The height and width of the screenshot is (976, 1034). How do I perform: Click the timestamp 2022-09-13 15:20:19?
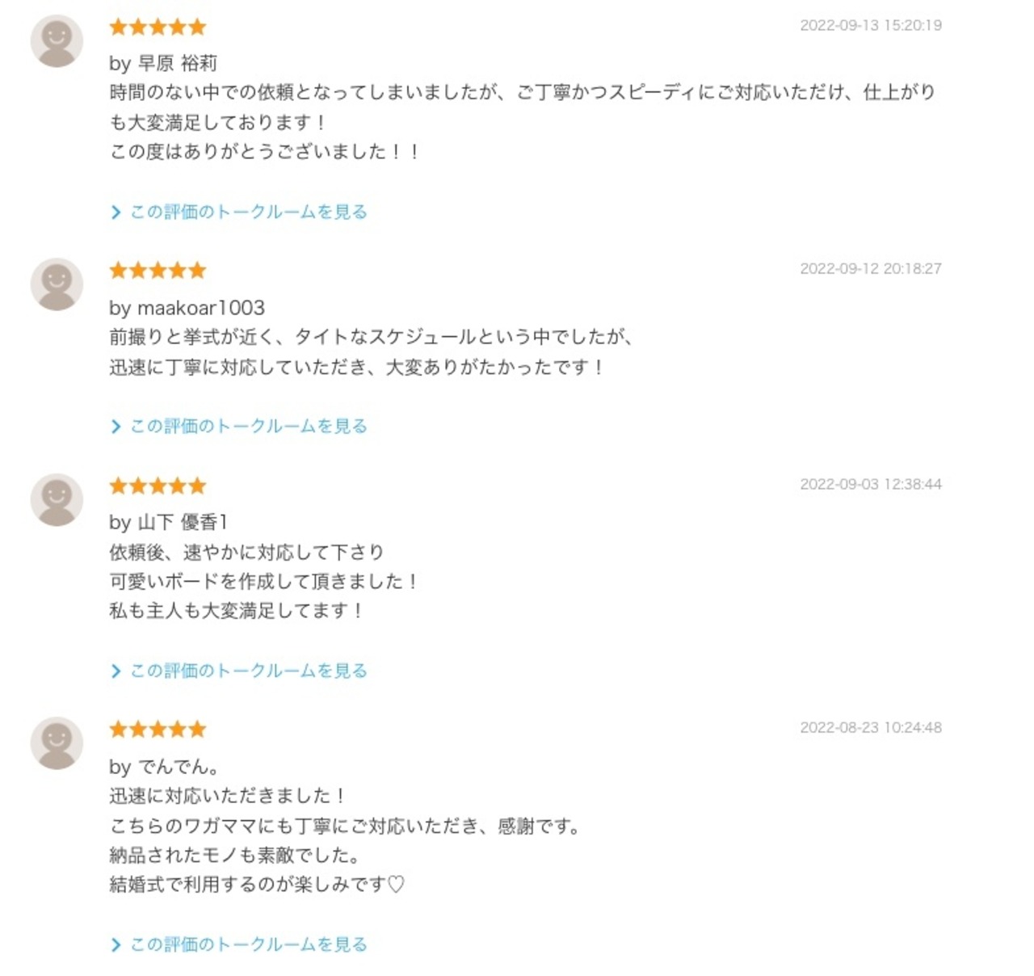(x=870, y=25)
